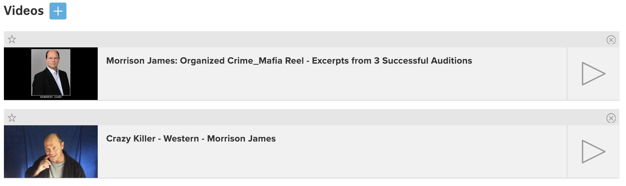Play the Organized Crime_Mafia Reel video
626x186 pixels.
click(x=593, y=74)
